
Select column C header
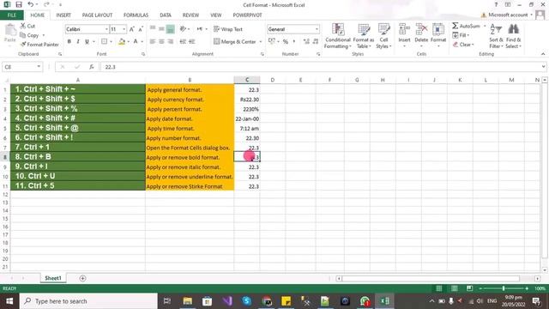[x=247, y=80]
